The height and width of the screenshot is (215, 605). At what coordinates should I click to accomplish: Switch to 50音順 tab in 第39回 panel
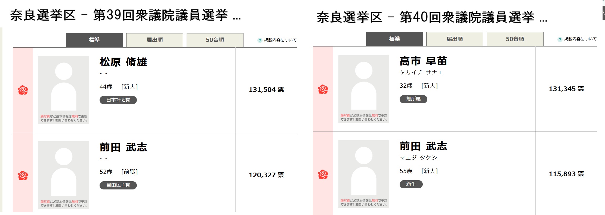pyautogui.click(x=215, y=40)
